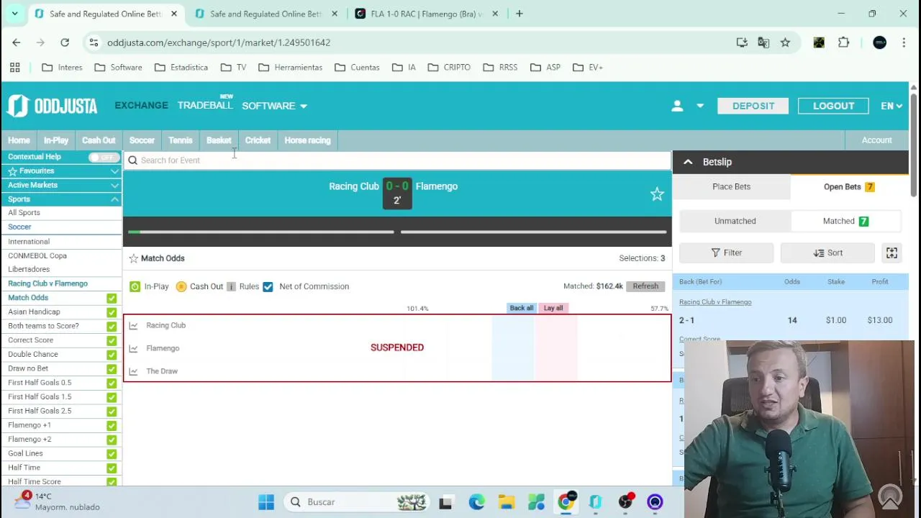Toggle Draw no Bet checkbox
This screenshot has width=921, height=518.
(112, 368)
